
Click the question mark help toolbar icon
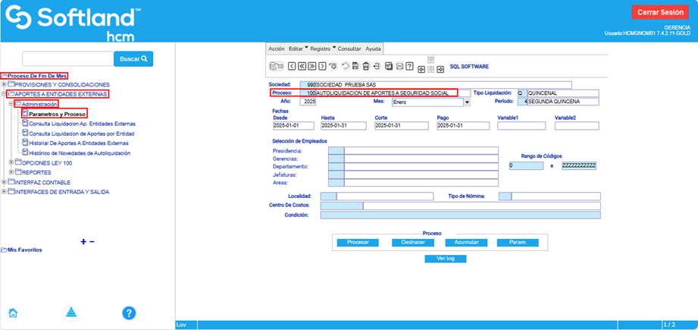click(409, 67)
